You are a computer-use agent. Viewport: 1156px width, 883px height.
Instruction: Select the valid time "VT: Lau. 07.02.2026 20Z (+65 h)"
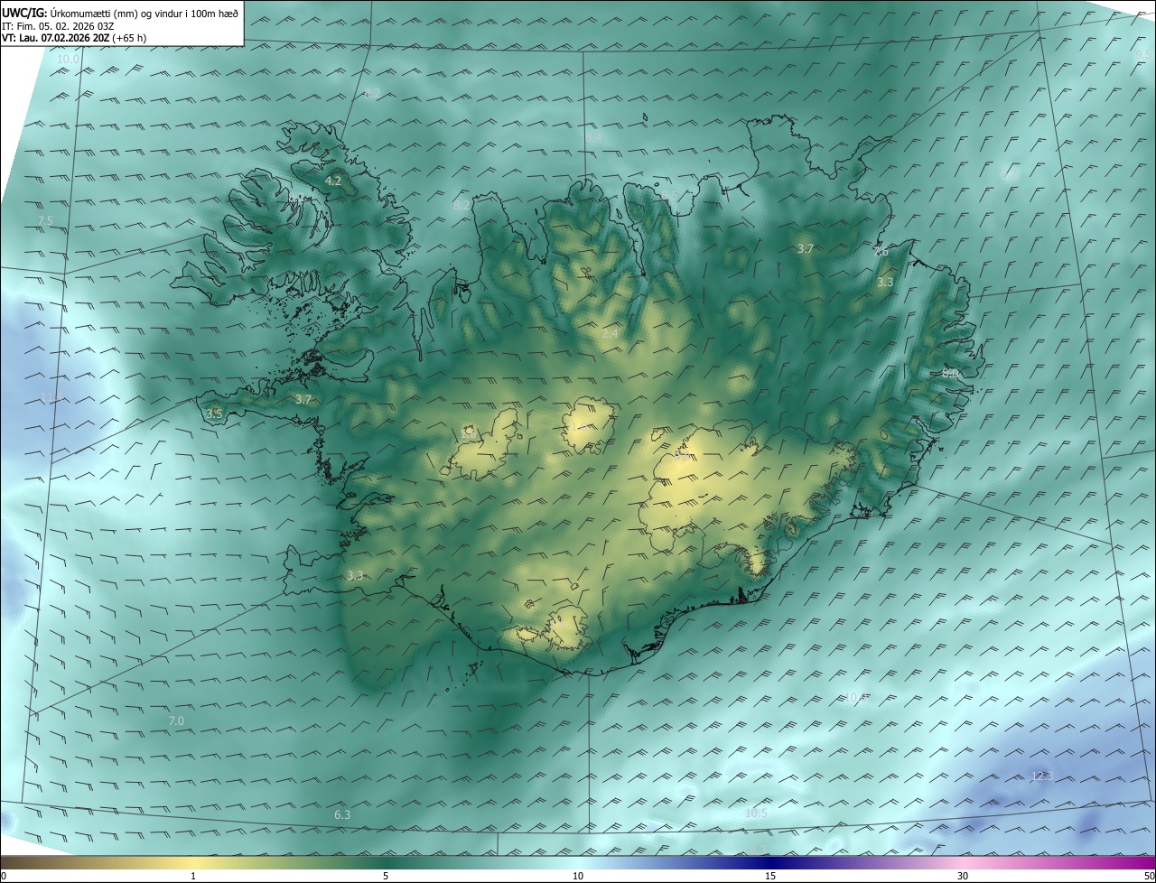tap(74, 38)
